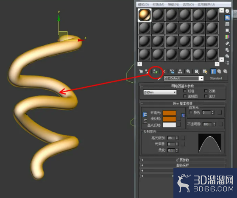
Task: Toggle the ambient-diffuse map lock
Action: [183, 115]
